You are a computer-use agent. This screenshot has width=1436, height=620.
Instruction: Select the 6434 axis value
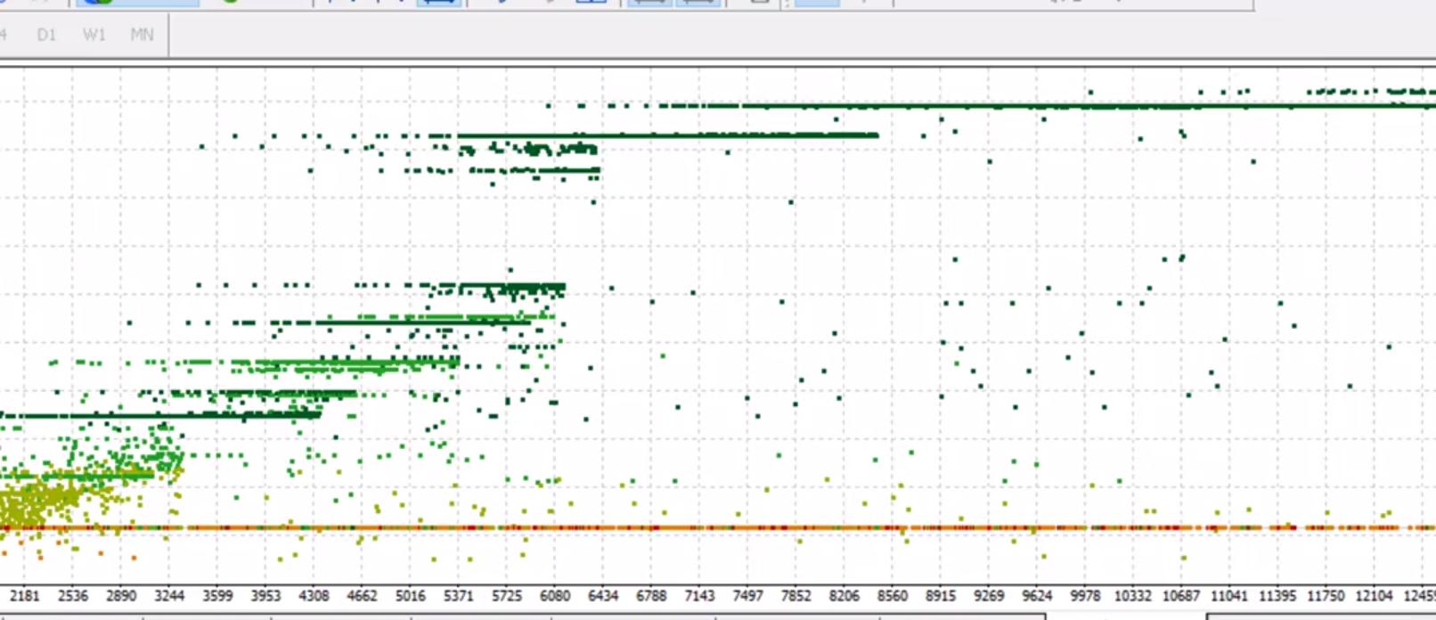click(x=602, y=595)
